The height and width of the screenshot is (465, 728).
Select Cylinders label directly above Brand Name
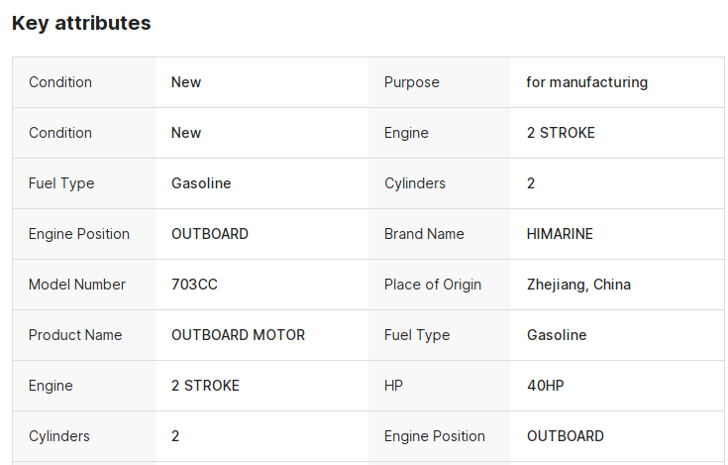click(415, 183)
